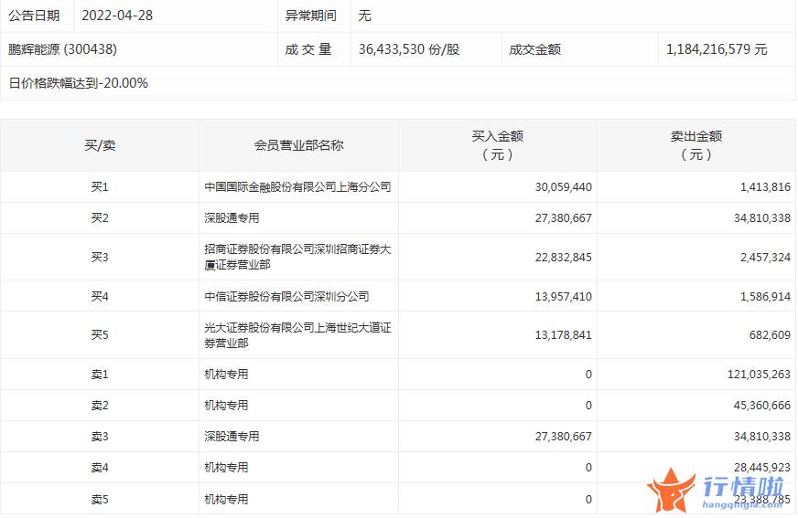This screenshot has height=518, width=798.
Task: Click the 成交量 label
Action: click(x=307, y=49)
